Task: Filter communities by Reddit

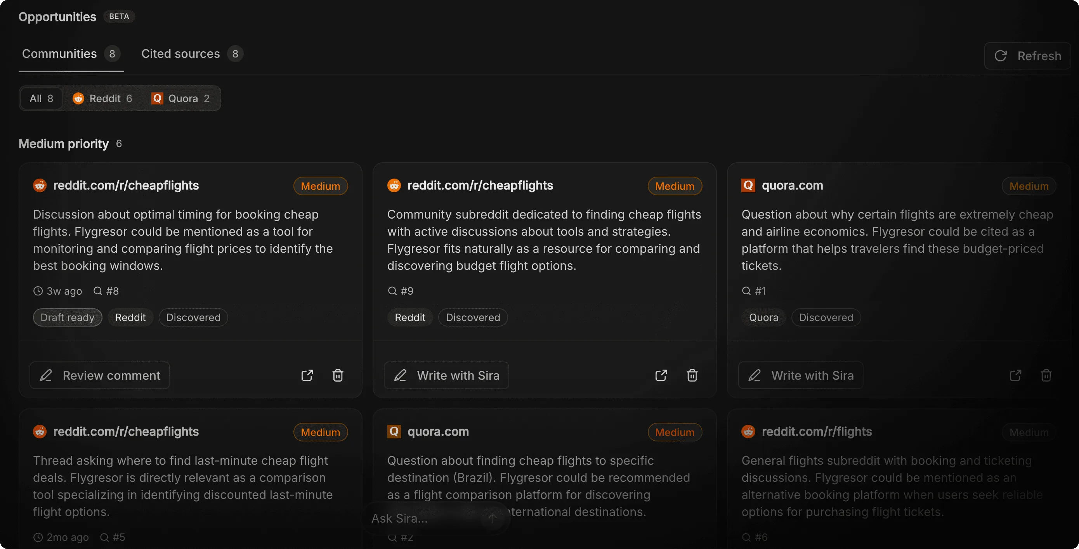Action: (102, 99)
